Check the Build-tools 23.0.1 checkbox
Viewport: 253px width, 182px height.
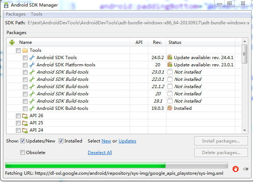pyautogui.click(x=25, y=72)
